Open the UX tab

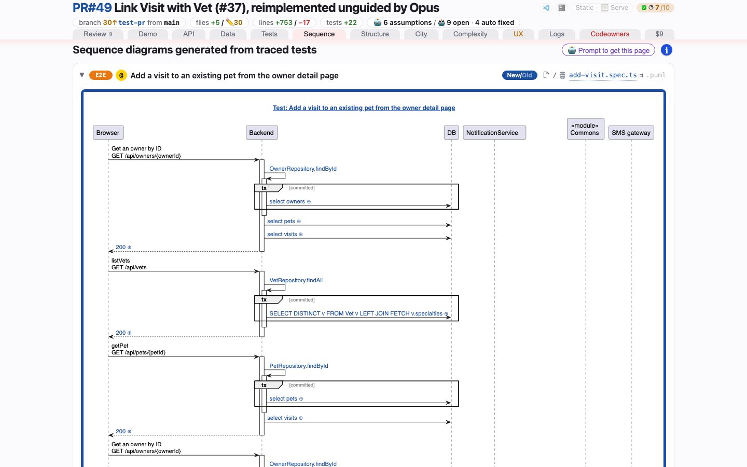point(518,34)
